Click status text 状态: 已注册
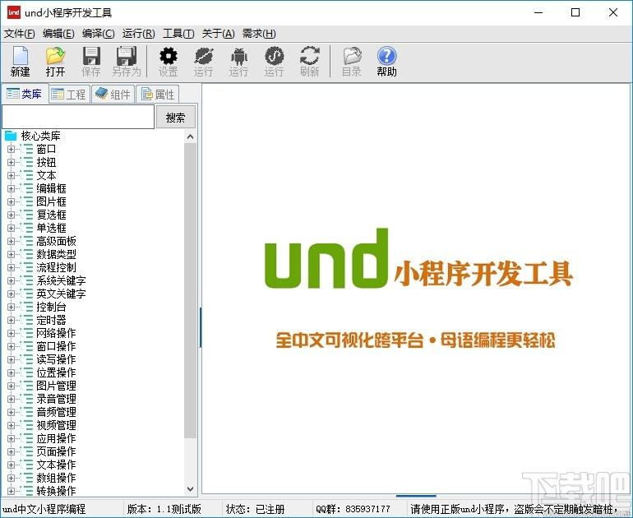Screen dimensions: 633x518 click(255, 509)
